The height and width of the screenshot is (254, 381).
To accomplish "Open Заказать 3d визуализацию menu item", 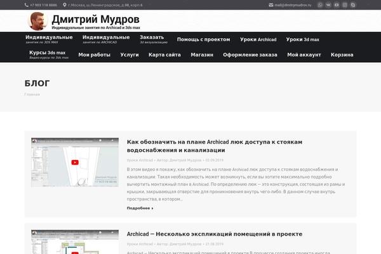I will click(154, 39).
